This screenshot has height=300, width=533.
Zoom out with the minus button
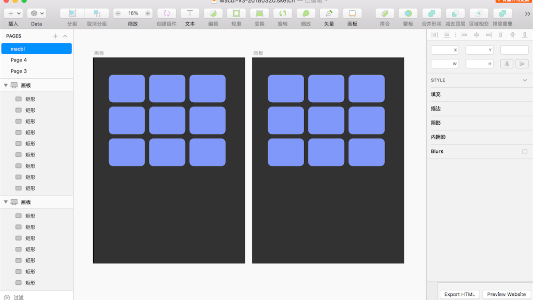(118, 13)
